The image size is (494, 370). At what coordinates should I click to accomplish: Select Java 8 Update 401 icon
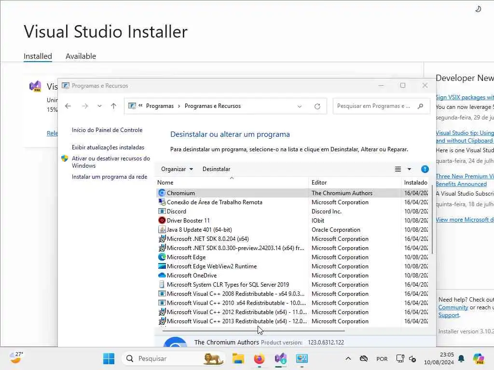162,230
